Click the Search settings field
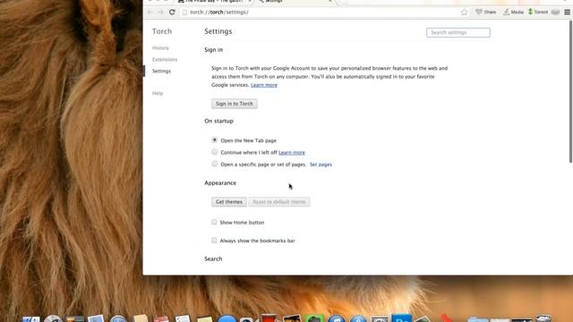Screen dimensions: 573x322 click(458, 32)
